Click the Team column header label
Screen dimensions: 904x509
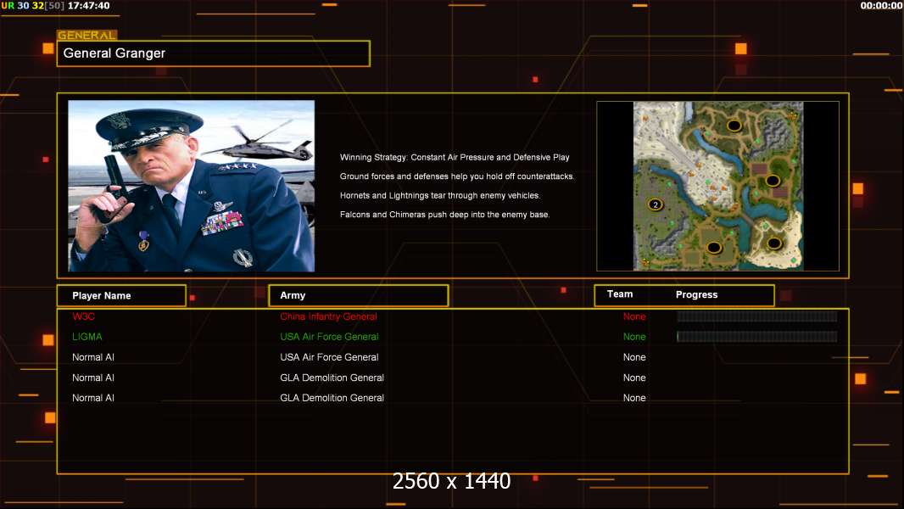click(620, 294)
